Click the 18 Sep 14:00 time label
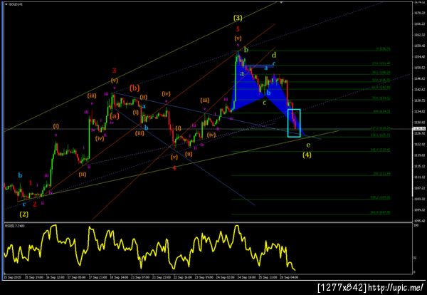 (119, 277)
